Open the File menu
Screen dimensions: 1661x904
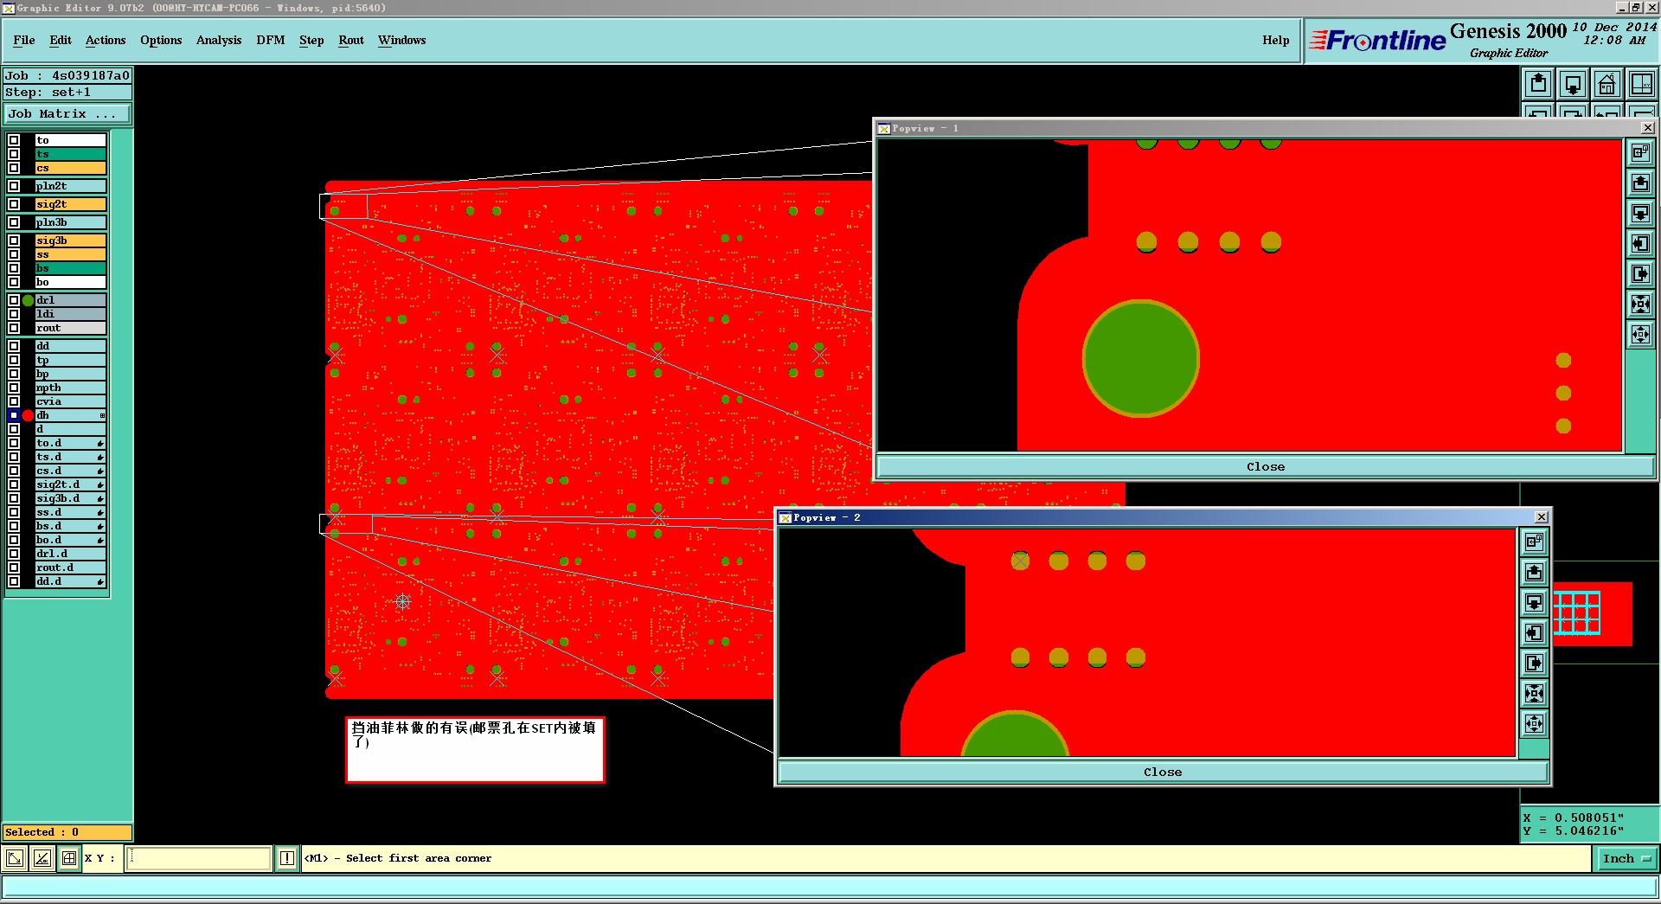point(24,40)
